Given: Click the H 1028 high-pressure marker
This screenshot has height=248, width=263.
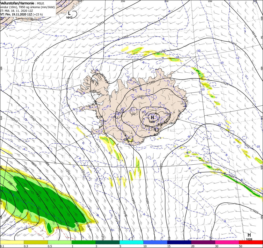Looking at the screenshot, I should click(249, 237).
